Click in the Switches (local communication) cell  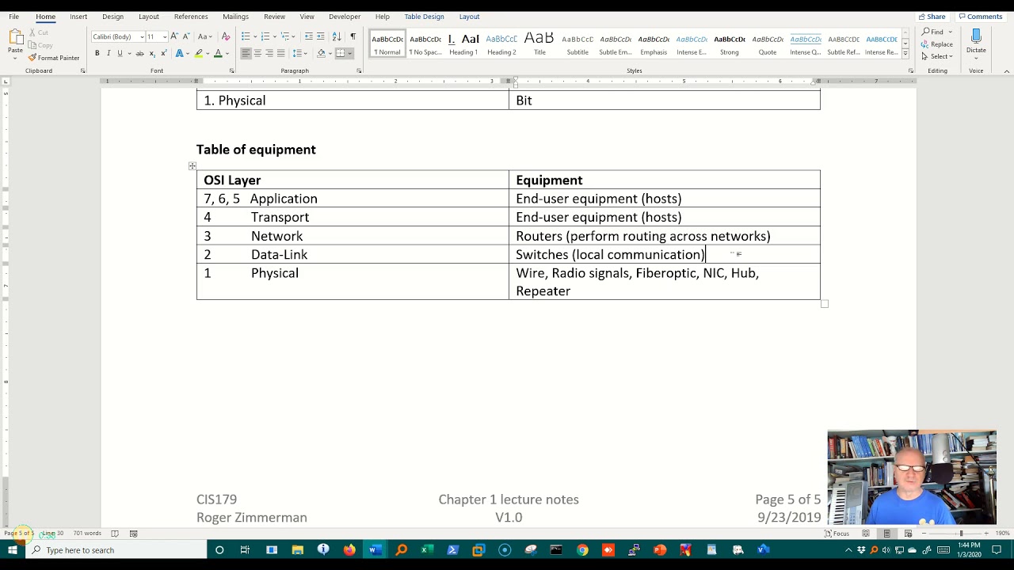(x=664, y=254)
